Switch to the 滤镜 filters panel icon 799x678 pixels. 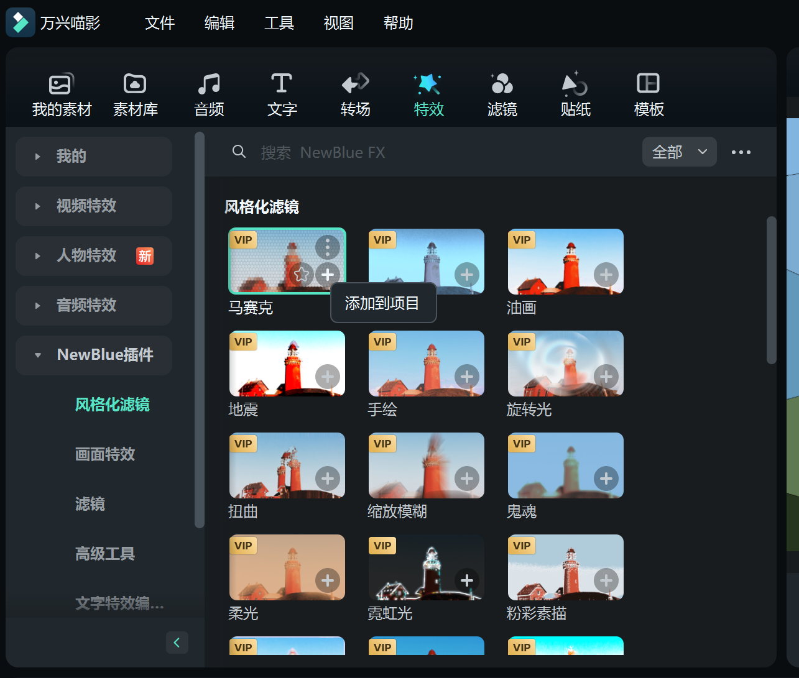pos(502,93)
